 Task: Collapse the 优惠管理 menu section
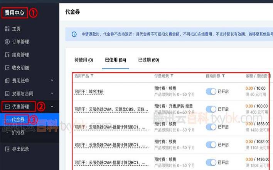point(52,107)
